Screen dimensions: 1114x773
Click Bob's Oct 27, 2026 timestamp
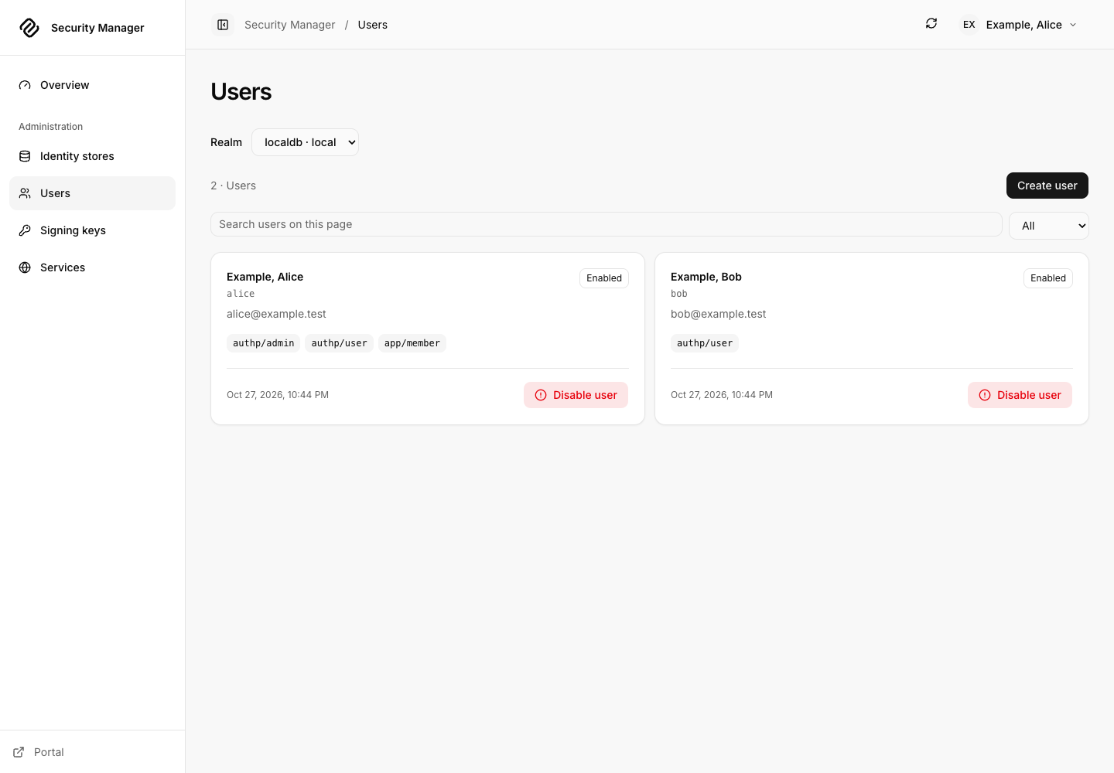(x=722, y=395)
